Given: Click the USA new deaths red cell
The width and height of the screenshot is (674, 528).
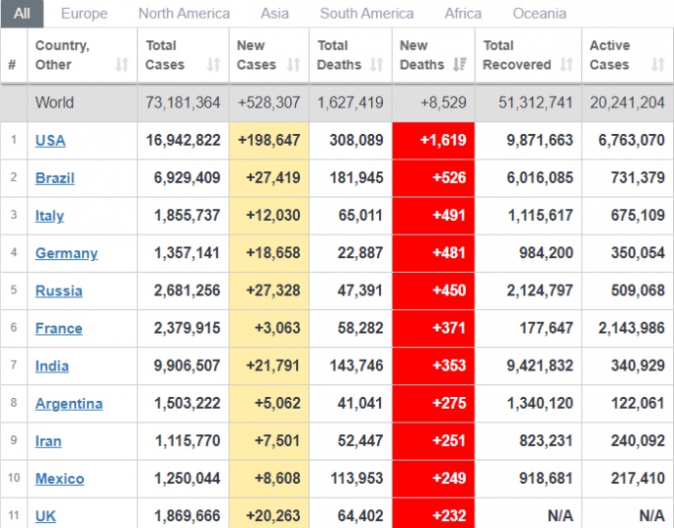Looking at the screenshot, I should pos(433,140).
